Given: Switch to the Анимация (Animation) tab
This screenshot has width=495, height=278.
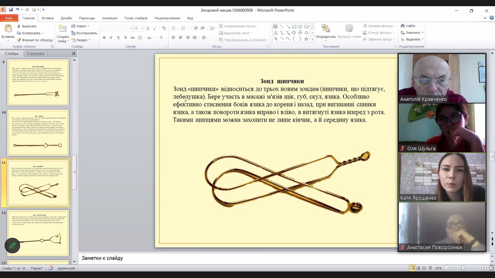Looking at the screenshot, I should click(x=109, y=18).
